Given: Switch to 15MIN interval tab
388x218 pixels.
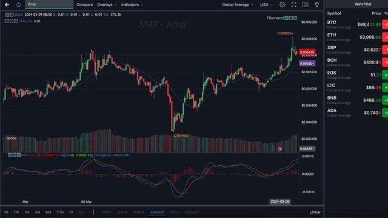Looking at the screenshot, I should [122, 212].
